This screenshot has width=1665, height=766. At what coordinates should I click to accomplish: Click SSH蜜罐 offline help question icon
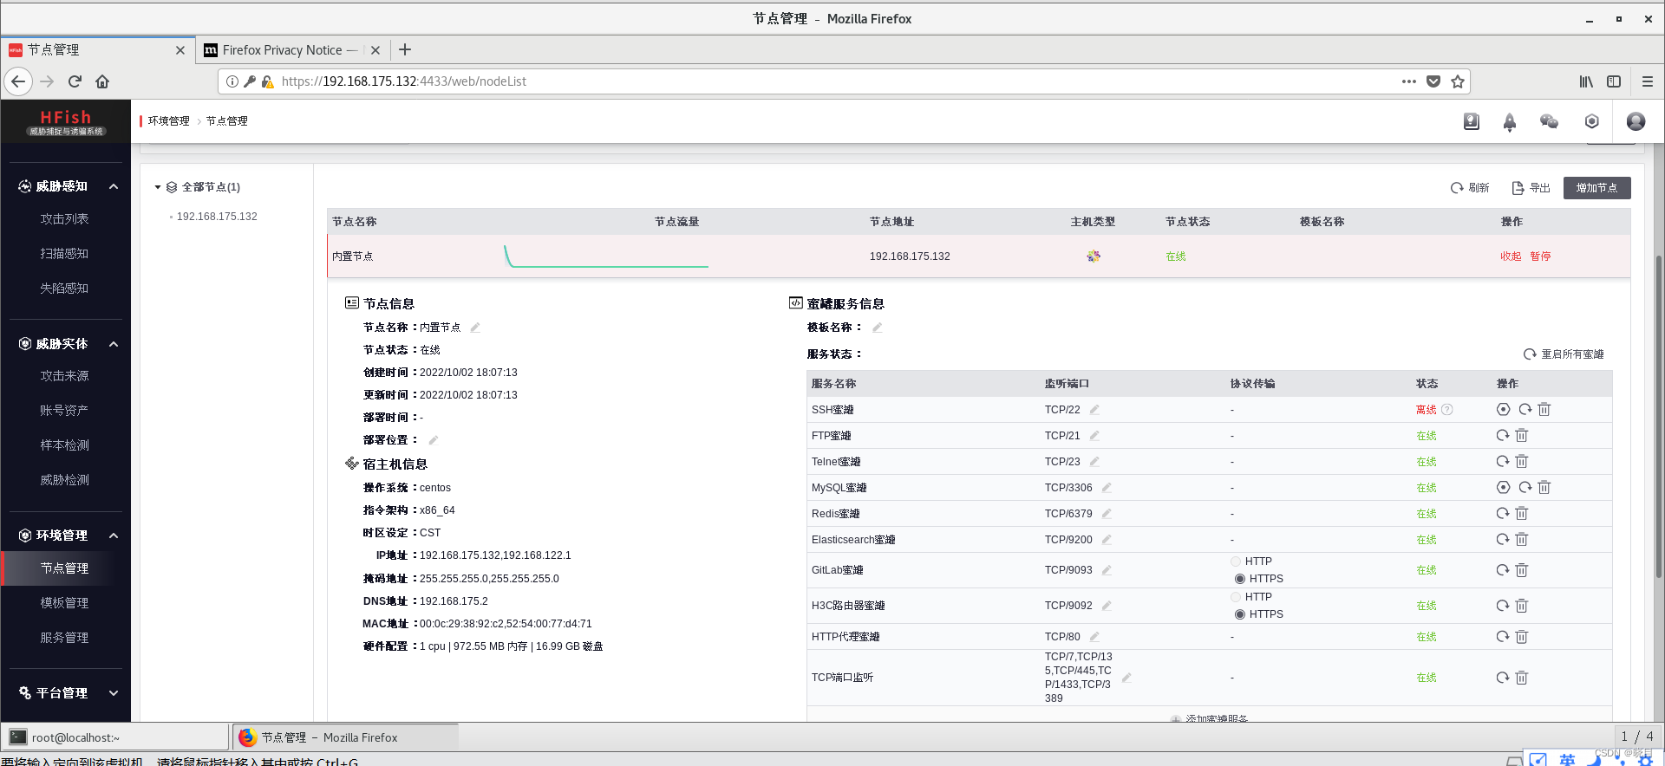click(1447, 410)
